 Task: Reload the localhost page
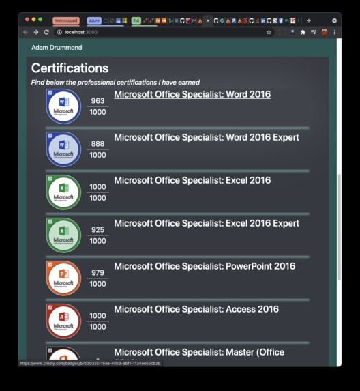click(x=46, y=32)
